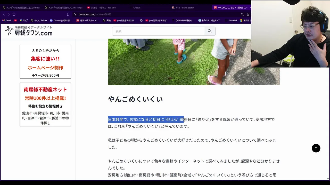Switch to the second X user tab
330x185 pixels.
pos(64,8)
